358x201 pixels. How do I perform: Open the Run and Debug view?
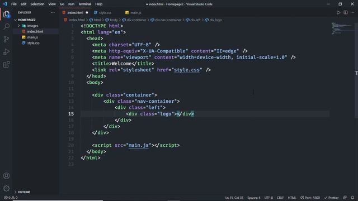click(x=6, y=52)
